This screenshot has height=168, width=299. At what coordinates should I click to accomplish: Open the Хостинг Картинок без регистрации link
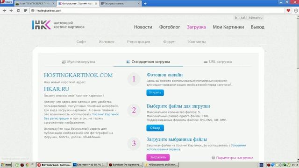(x=81, y=116)
